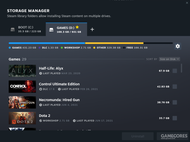
Task: Click the SORT BY label
Action: click(152, 59)
